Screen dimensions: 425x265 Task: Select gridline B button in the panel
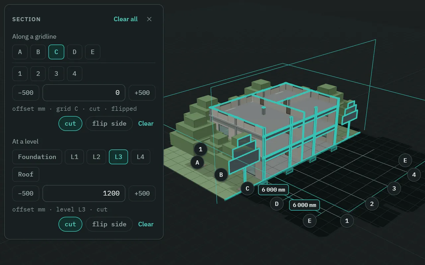(x=38, y=52)
